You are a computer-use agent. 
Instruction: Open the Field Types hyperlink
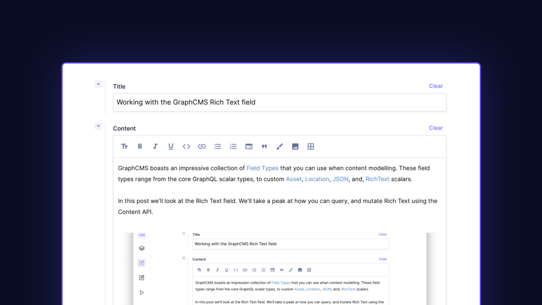click(263, 168)
